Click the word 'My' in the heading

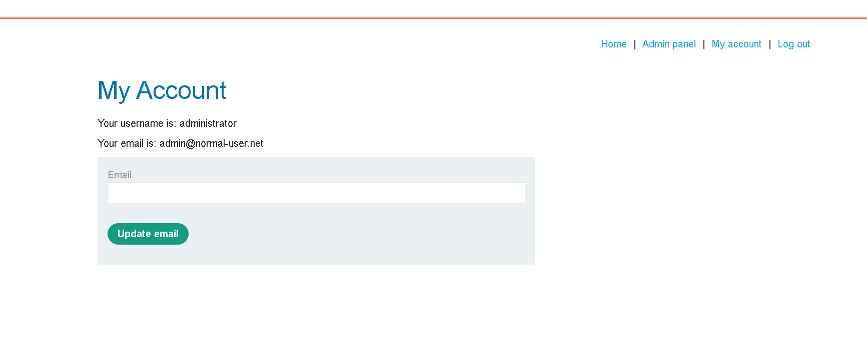[x=114, y=91]
